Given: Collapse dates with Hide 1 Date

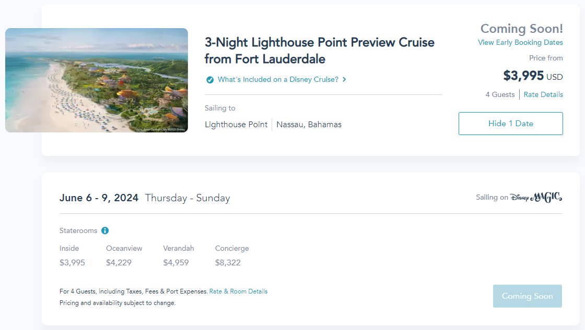Looking at the screenshot, I should (x=510, y=124).
